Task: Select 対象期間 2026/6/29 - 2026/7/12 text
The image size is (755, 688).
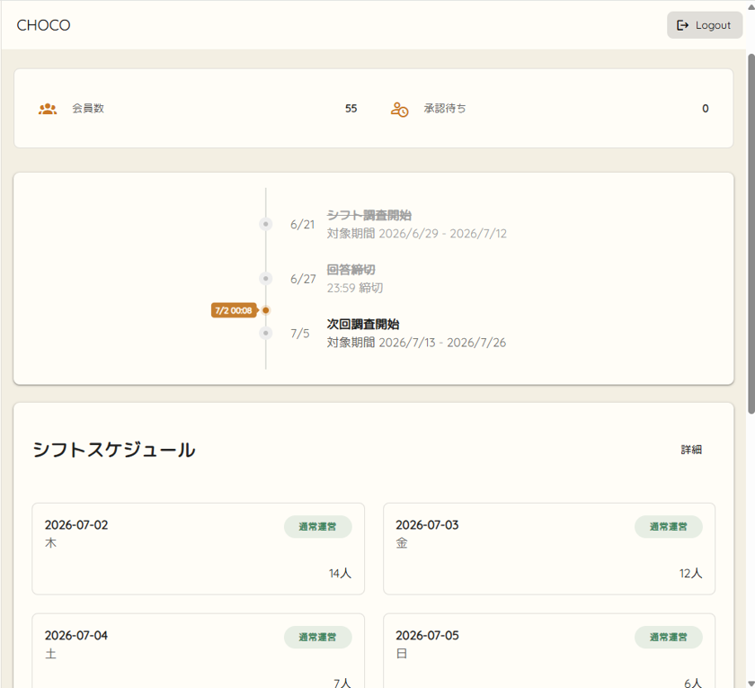Action: coord(417,234)
